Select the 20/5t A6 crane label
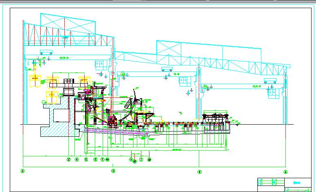 pyautogui.click(x=257, y=86)
